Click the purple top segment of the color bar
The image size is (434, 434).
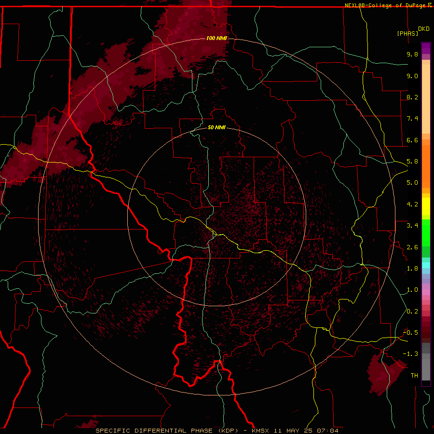426,48
